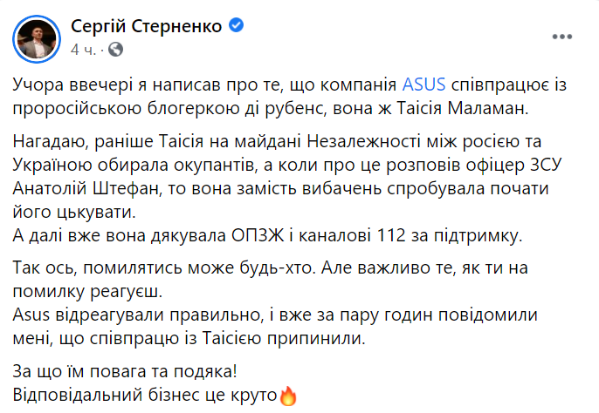Click the line starting "Анатолій Штефан"

(280, 188)
